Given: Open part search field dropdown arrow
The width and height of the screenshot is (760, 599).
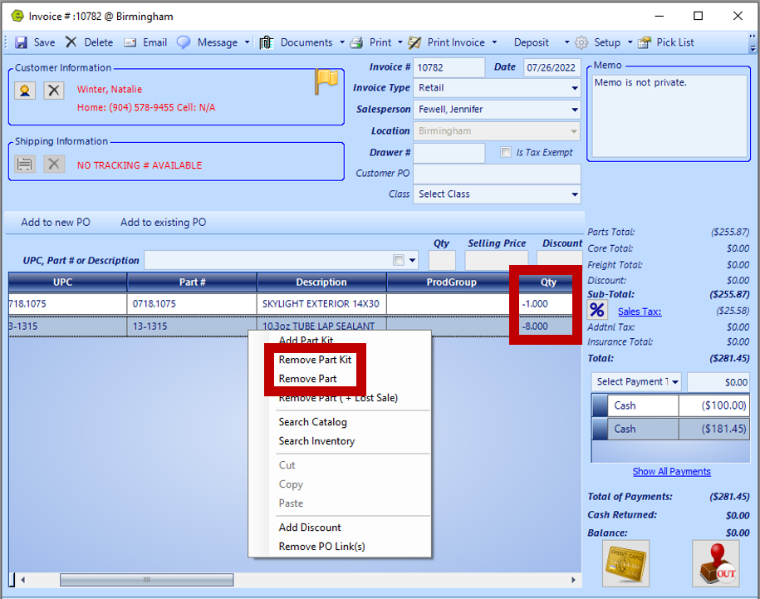Looking at the screenshot, I should click(x=413, y=260).
